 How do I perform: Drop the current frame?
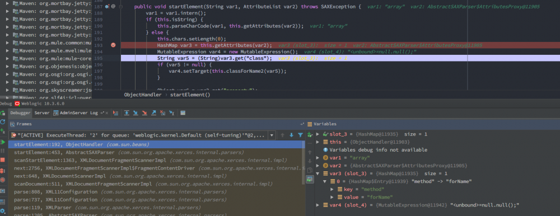[162, 113]
